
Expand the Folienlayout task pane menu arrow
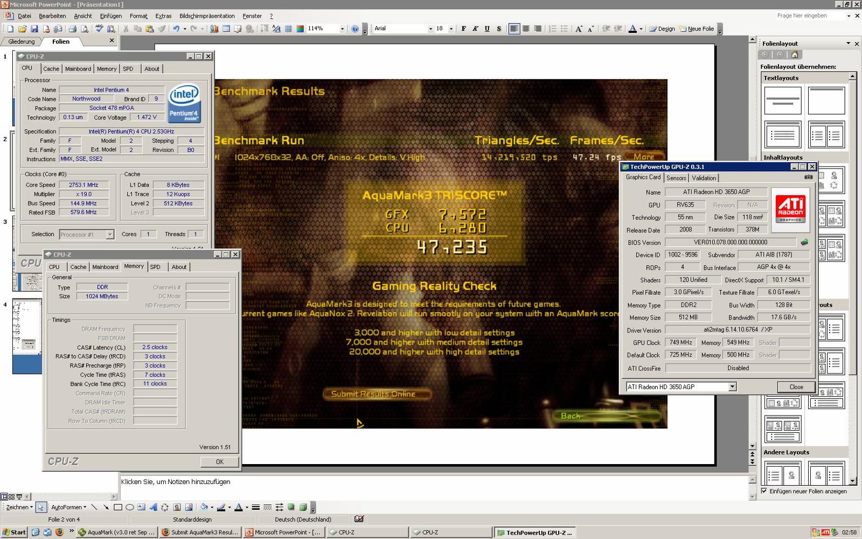[x=848, y=43]
